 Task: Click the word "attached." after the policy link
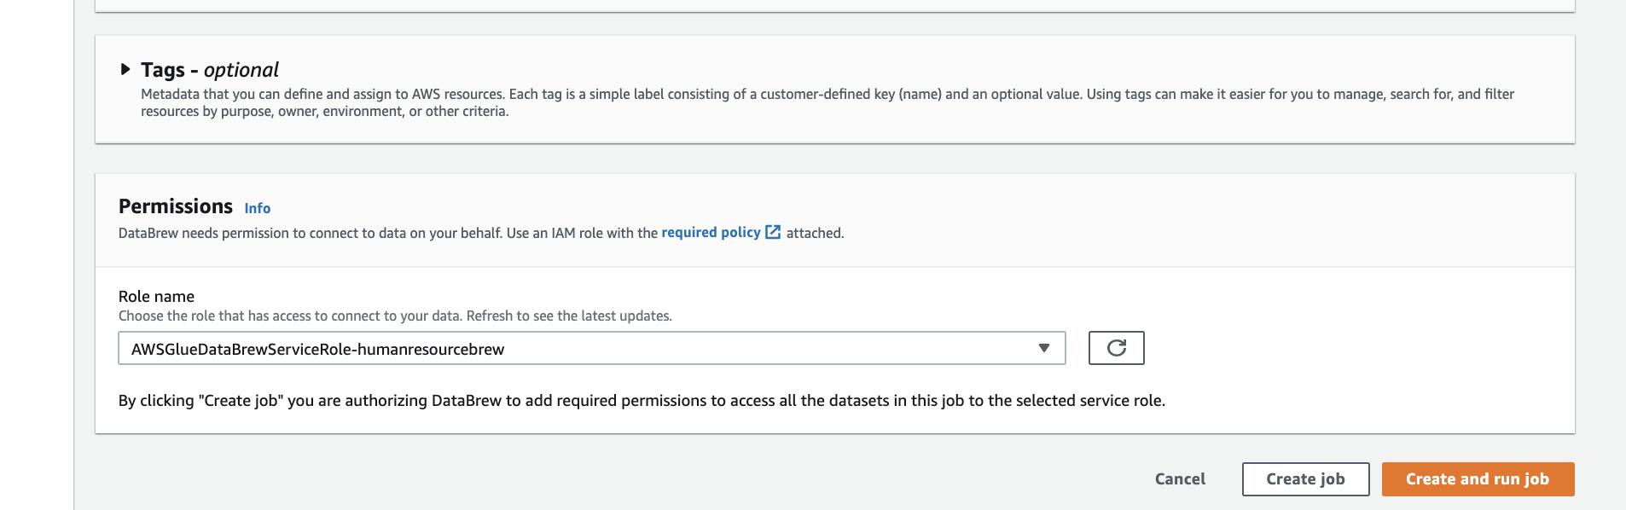point(815,234)
